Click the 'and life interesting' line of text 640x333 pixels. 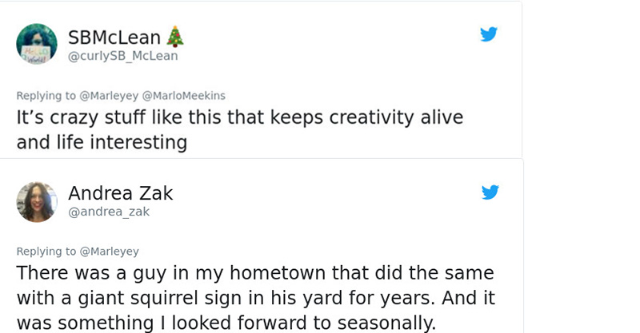click(x=102, y=142)
